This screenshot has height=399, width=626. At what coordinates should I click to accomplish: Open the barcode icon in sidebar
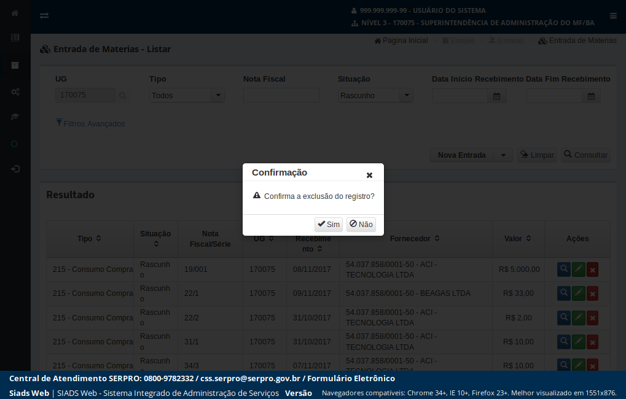pyautogui.click(x=15, y=38)
